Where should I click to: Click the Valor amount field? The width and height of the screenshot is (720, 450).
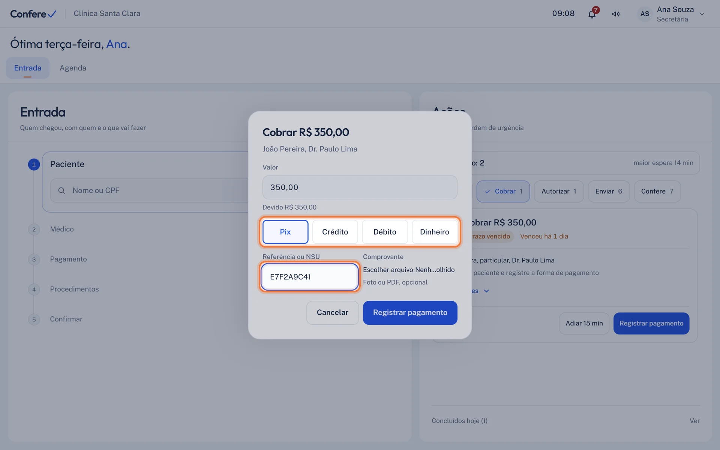pos(360,187)
